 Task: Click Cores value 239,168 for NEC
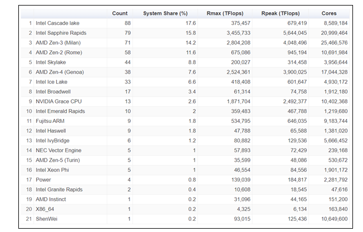coord(338,151)
